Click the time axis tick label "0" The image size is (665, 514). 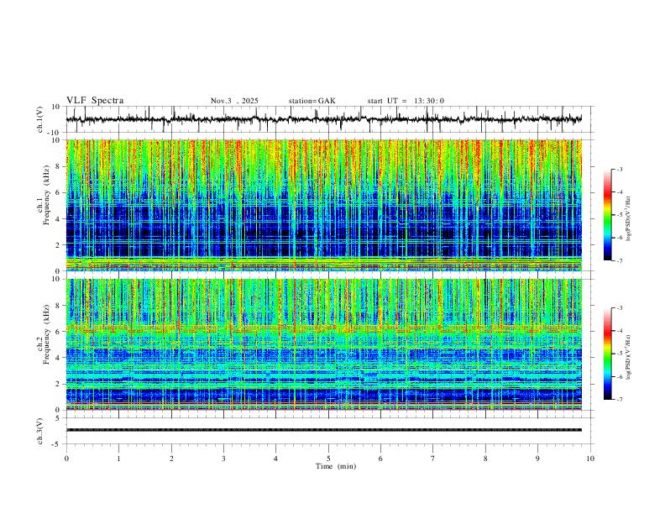(66, 459)
